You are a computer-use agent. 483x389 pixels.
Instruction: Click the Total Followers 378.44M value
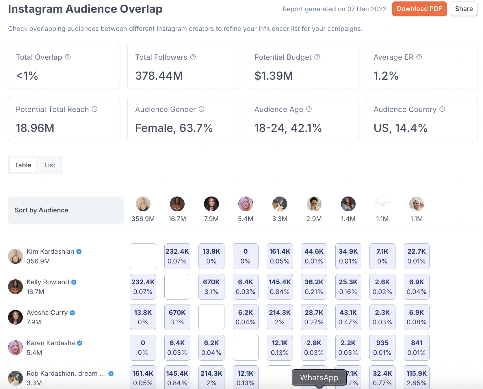159,76
